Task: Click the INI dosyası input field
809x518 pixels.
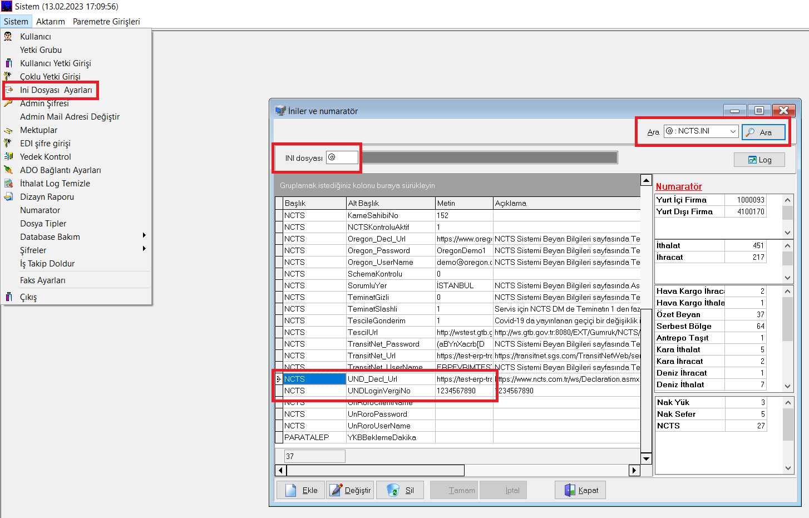Action: pyautogui.click(x=342, y=157)
